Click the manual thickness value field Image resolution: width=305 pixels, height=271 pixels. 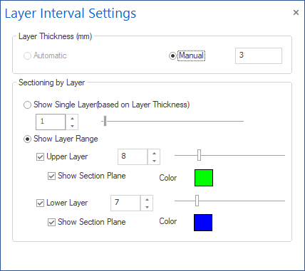[259, 55]
